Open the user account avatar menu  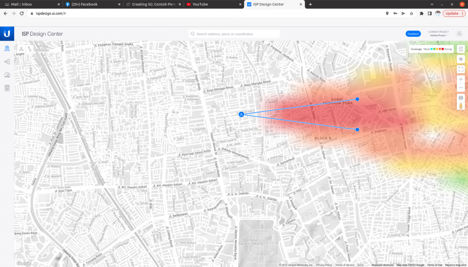tap(459, 33)
